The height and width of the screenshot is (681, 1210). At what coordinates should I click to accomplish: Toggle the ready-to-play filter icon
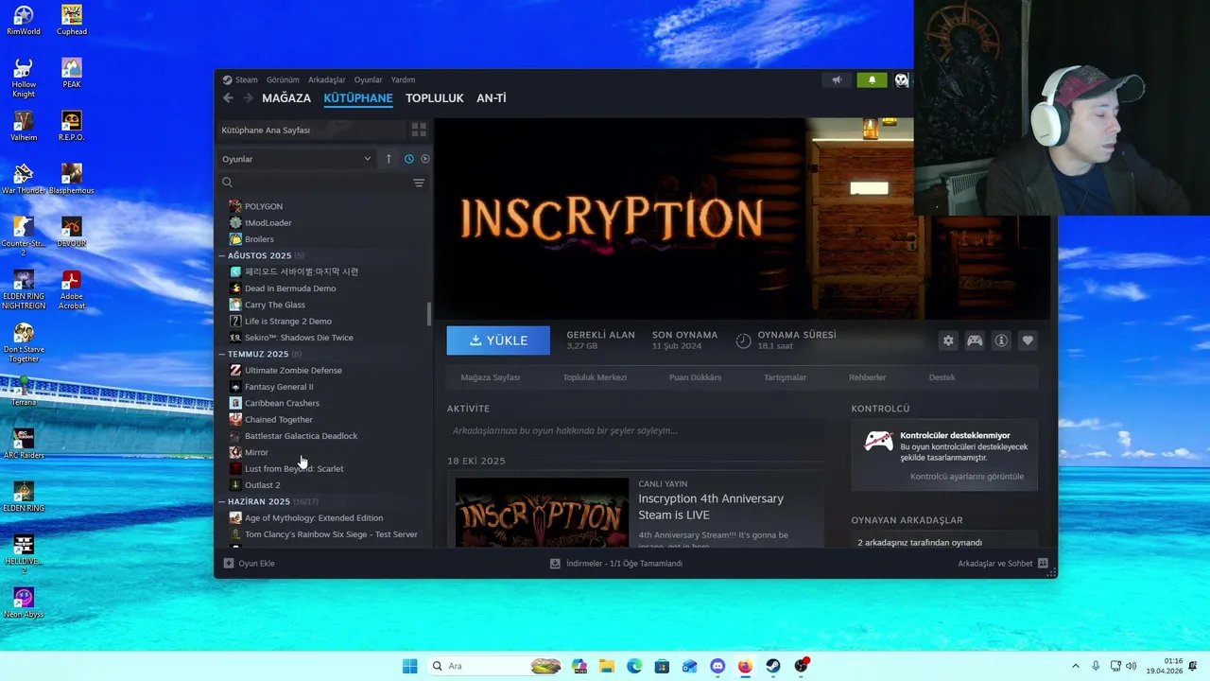[x=424, y=159]
